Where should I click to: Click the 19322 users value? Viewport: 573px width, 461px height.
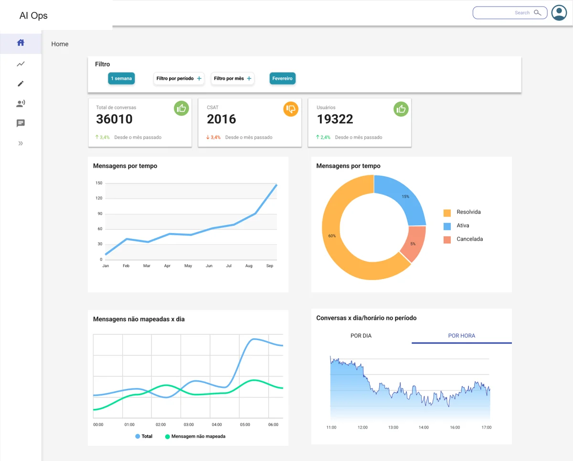[335, 119]
